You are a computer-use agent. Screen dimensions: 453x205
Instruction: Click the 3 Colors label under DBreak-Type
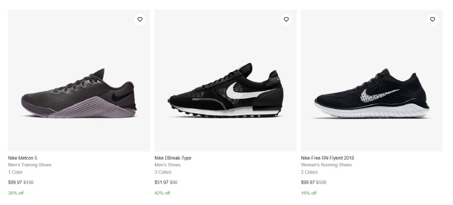coord(163,172)
